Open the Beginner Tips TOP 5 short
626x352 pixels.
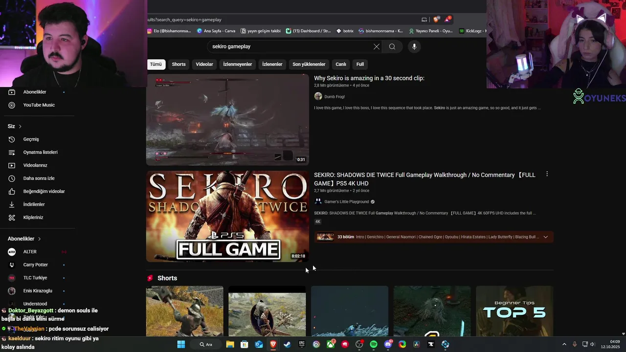pyautogui.click(x=514, y=311)
